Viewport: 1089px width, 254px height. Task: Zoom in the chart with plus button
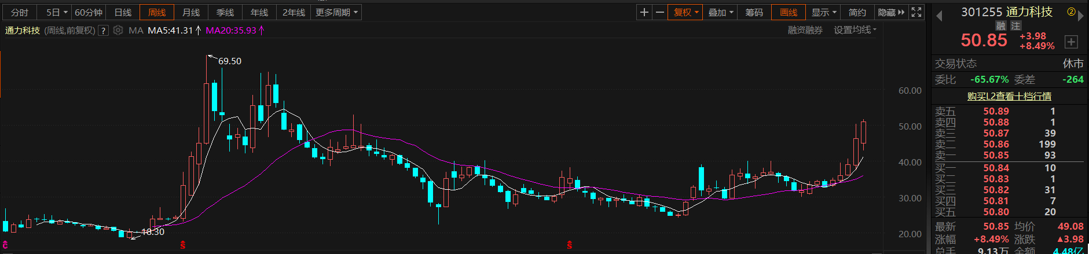pos(644,12)
